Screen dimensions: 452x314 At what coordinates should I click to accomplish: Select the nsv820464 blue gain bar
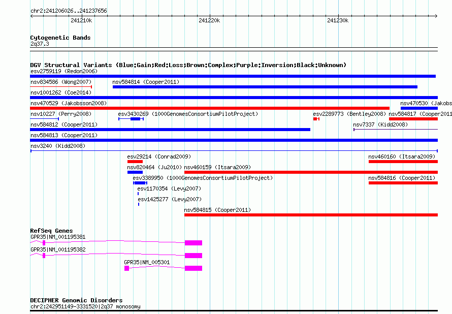[135, 172]
